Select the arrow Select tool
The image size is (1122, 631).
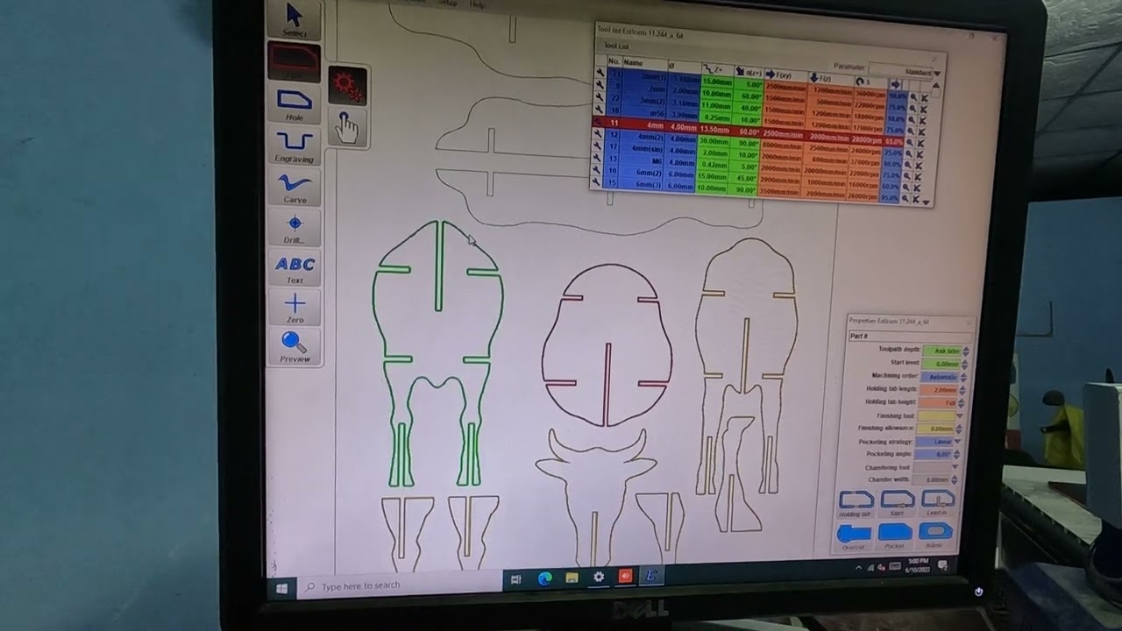(x=294, y=19)
